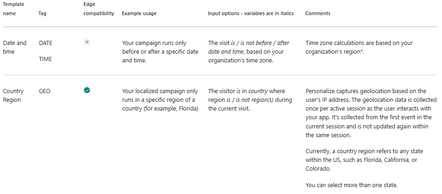
Task: Select the Comments column header
Action: coord(318,13)
